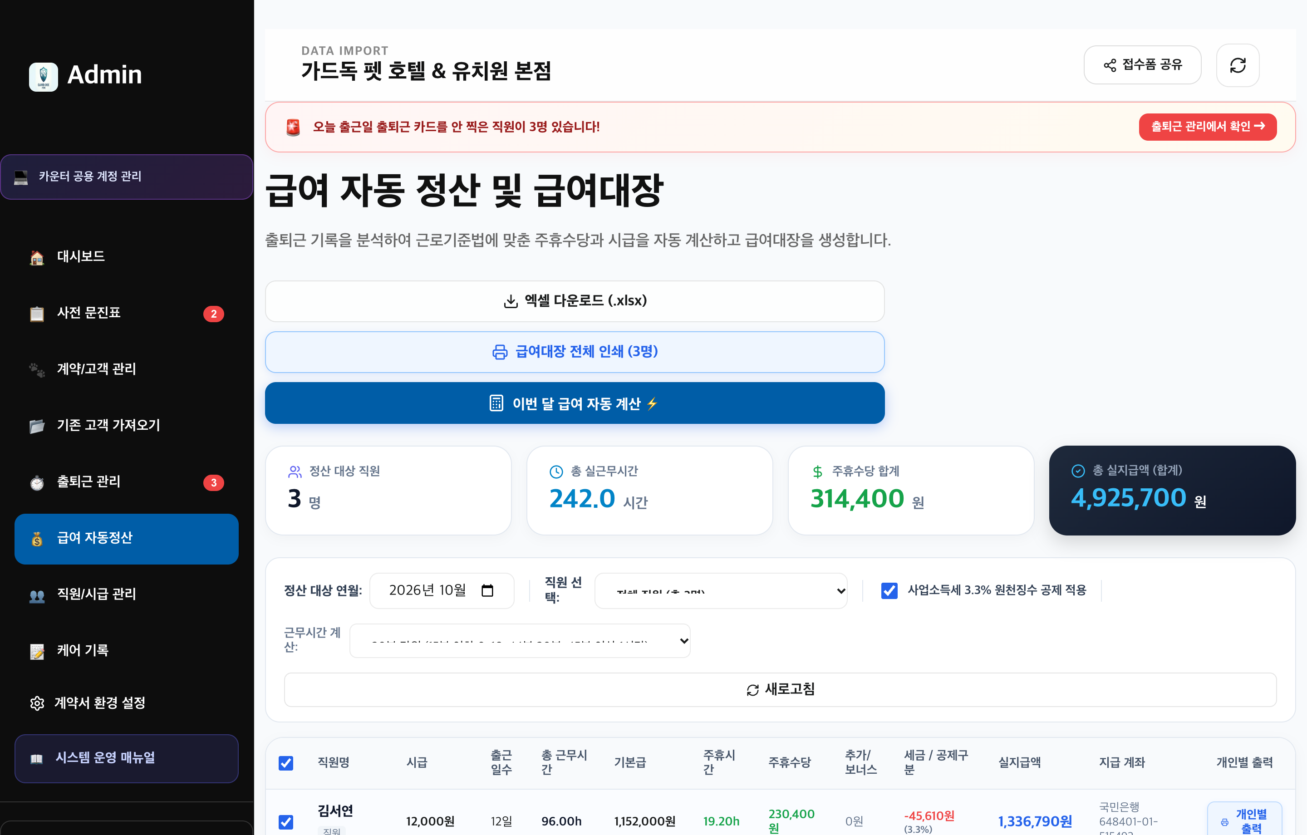Click the paw icon next to 계약/고객 관리
This screenshot has width=1307, height=835.
tap(37, 370)
